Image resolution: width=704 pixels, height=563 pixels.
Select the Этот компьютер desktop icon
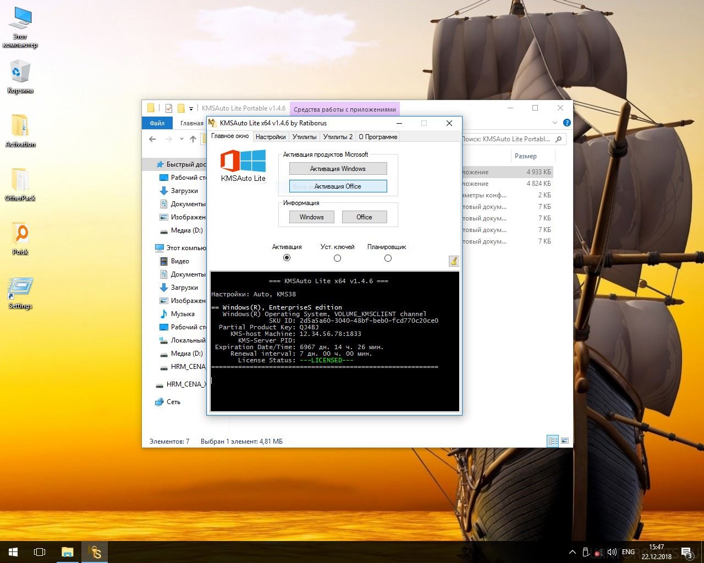tap(20, 27)
